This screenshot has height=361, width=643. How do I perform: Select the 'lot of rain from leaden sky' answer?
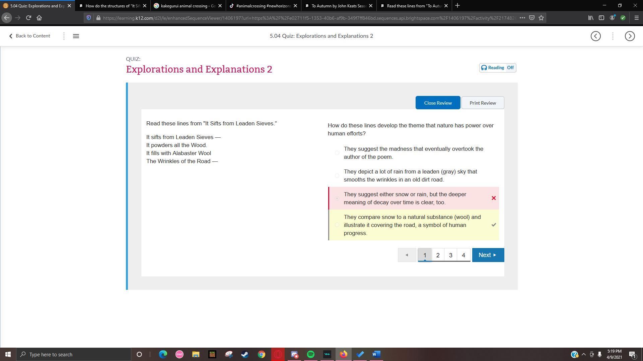[337, 176]
